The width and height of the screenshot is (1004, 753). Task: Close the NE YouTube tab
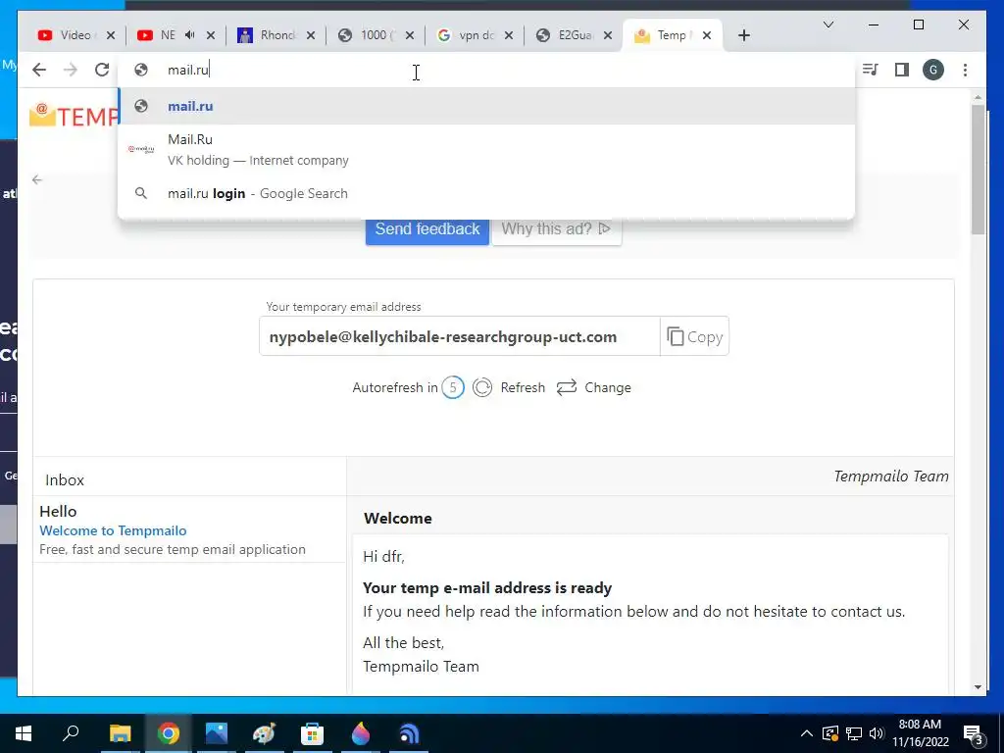(210, 35)
